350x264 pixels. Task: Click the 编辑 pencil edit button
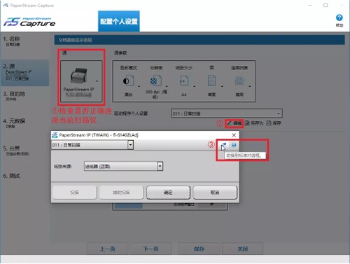[x=234, y=123]
